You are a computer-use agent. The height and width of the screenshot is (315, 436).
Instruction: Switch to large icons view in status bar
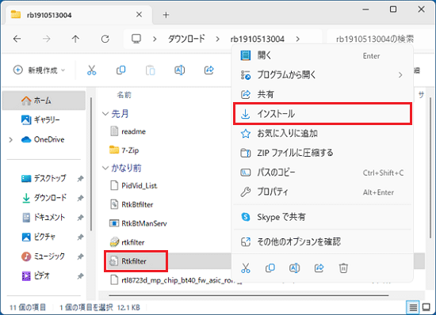pos(426,307)
